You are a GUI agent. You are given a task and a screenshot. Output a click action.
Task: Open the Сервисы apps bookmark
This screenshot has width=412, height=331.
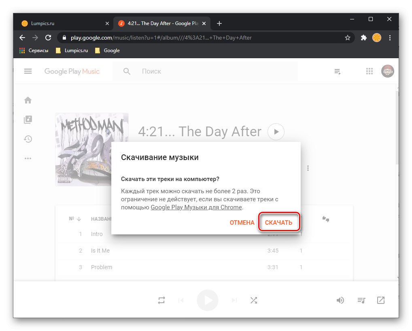click(x=34, y=51)
